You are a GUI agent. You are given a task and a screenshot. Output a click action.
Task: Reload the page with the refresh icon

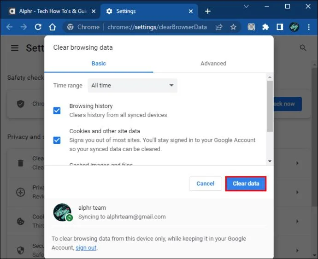[38, 27]
